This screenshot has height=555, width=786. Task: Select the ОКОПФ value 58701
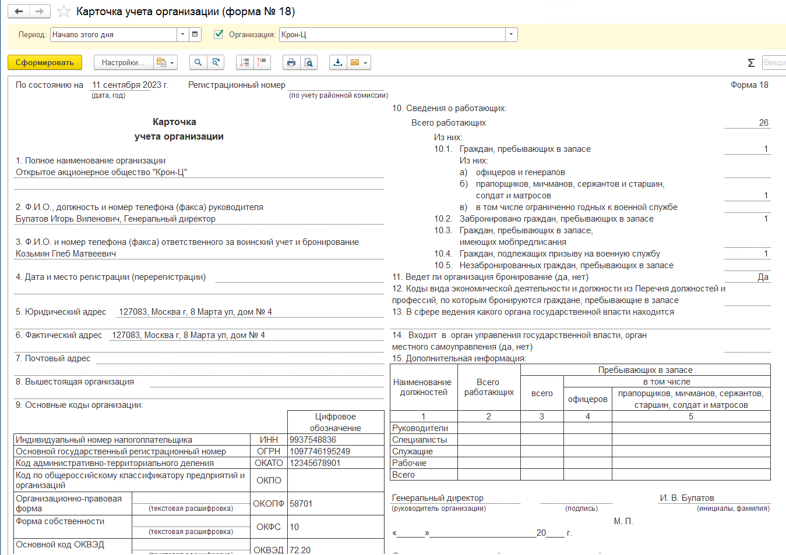301,504
